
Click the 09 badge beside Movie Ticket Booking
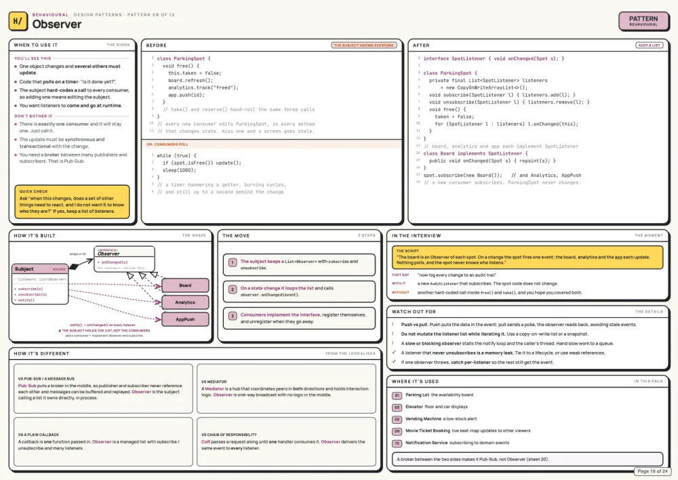click(x=397, y=432)
